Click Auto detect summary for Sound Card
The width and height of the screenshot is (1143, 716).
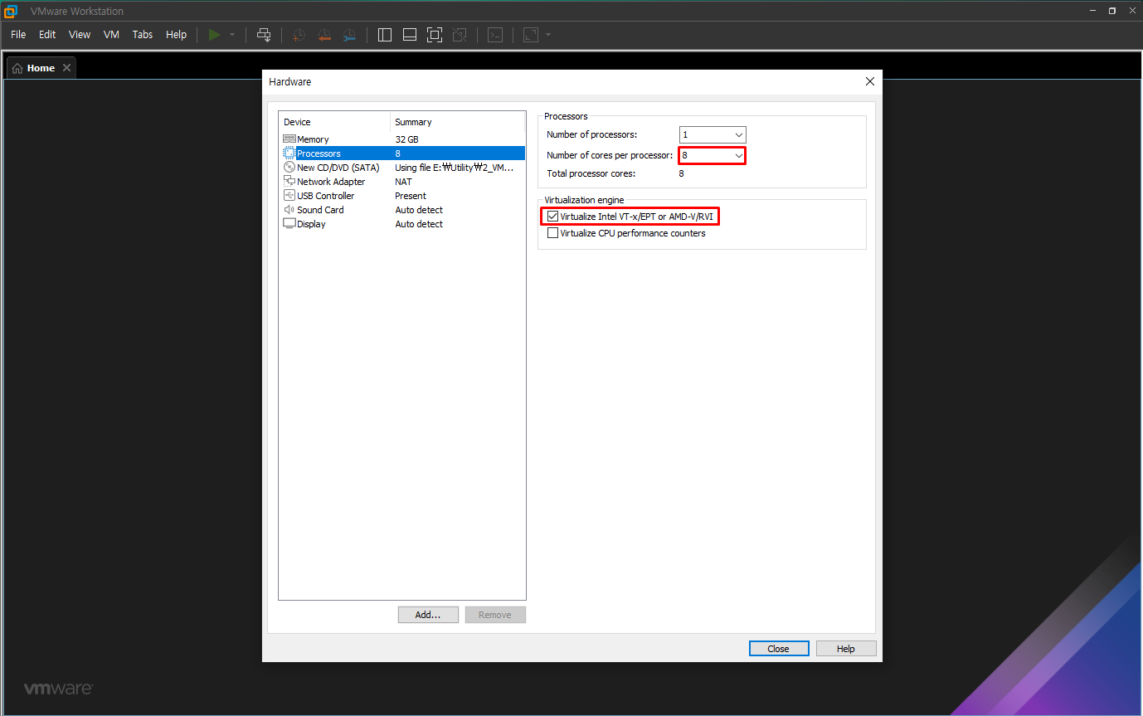(x=419, y=210)
